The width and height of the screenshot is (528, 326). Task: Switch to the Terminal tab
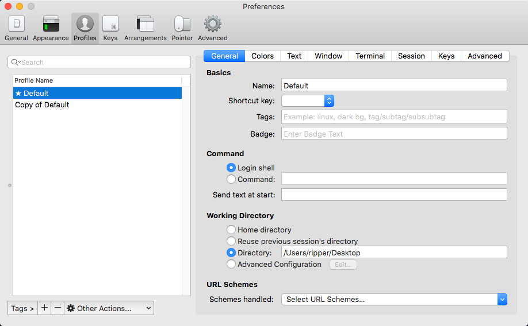370,56
